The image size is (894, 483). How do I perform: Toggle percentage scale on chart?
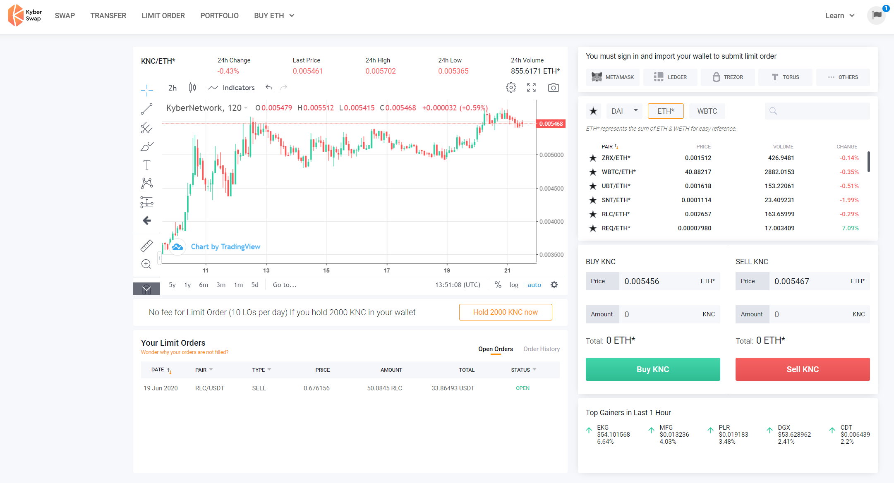coord(498,285)
